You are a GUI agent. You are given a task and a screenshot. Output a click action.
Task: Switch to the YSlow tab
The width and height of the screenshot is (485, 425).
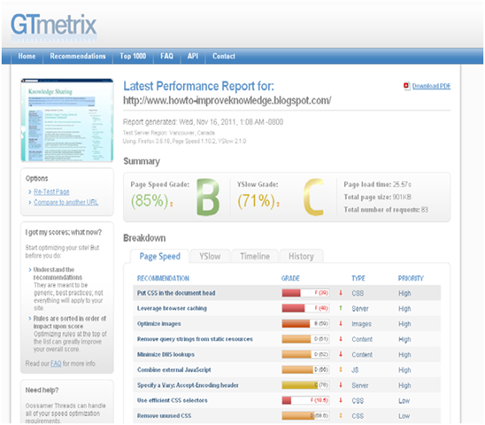pyautogui.click(x=210, y=256)
